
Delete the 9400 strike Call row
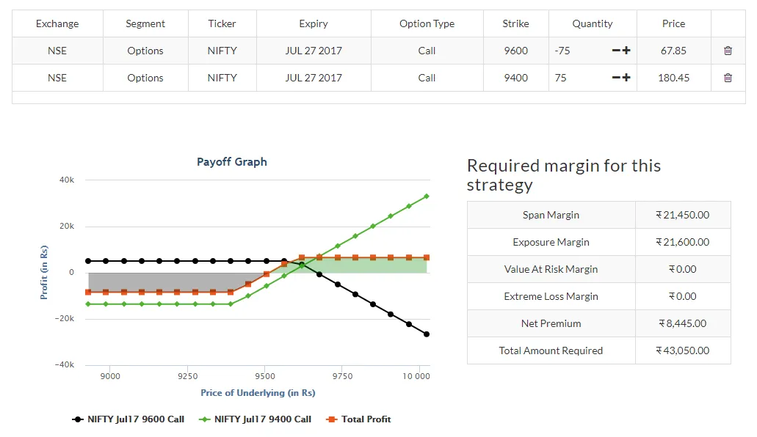point(728,78)
